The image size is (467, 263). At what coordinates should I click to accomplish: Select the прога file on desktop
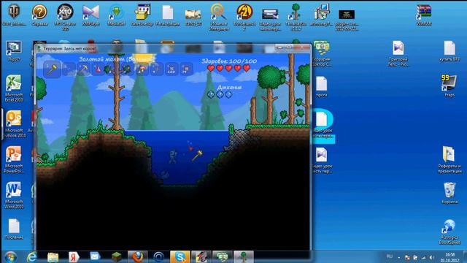tap(321, 86)
